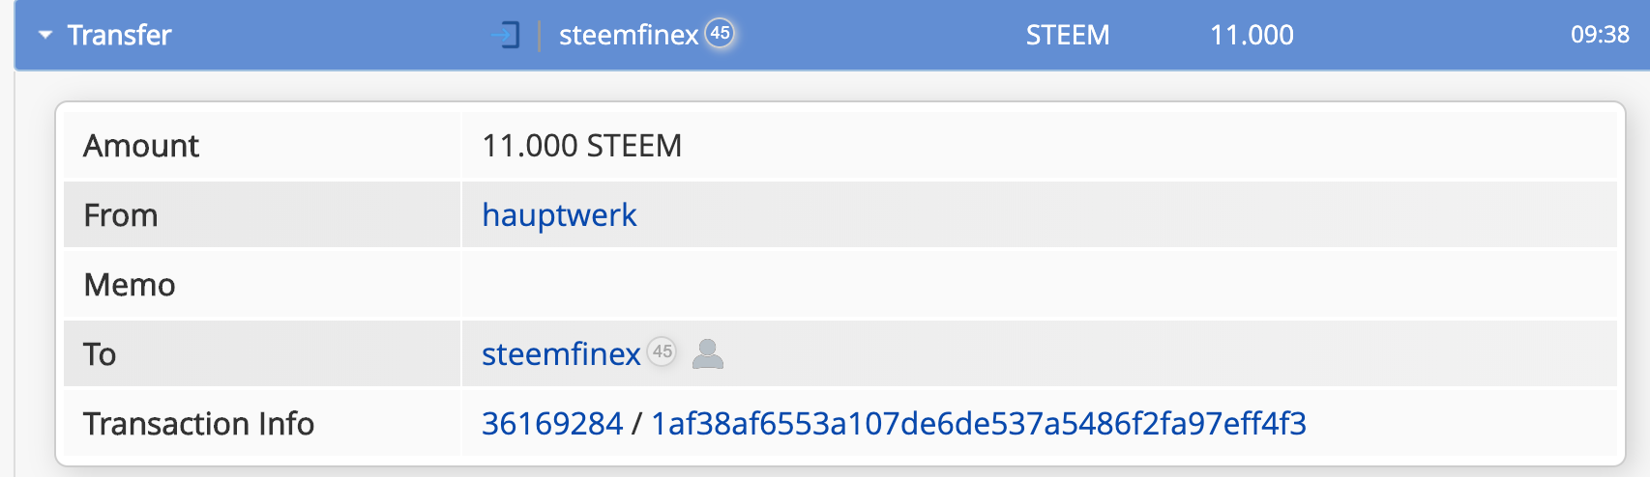
Task: Open the hauptwerk account link
Action: pyautogui.click(x=559, y=214)
